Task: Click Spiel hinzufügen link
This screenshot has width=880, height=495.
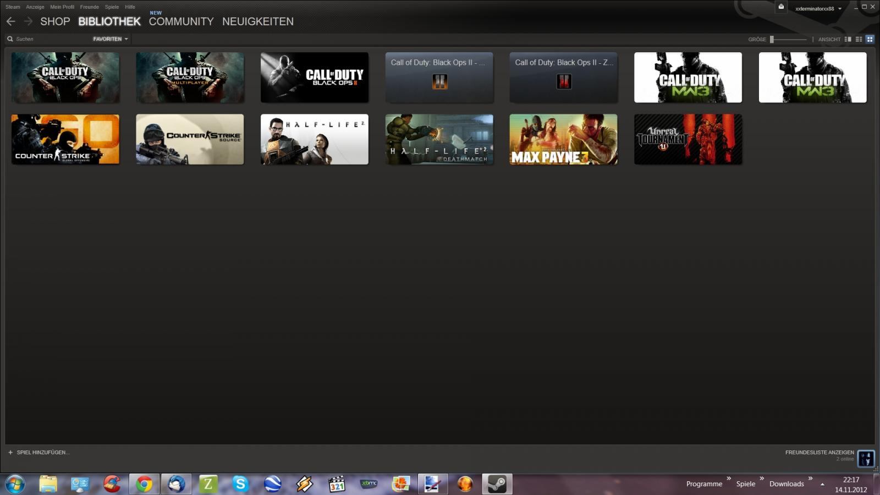Action: (x=43, y=452)
